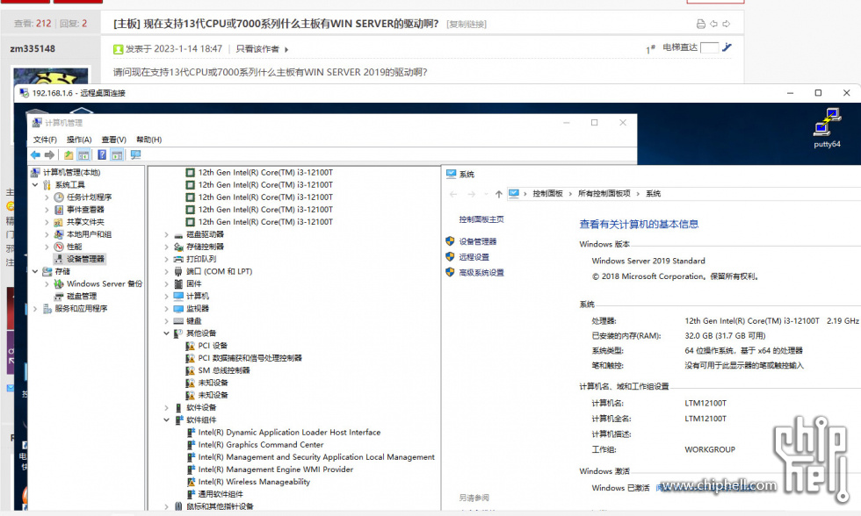The image size is (861, 516).
Task: Click the Help question mark toolbar icon
Action: (x=102, y=155)
